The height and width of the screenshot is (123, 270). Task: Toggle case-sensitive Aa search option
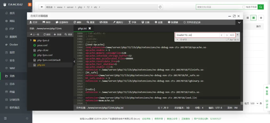click(x=231, y=40)
